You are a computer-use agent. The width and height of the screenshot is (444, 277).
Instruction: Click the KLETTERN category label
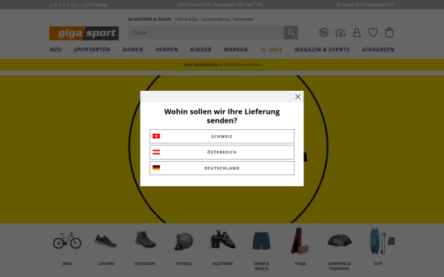tap(222, 264)
